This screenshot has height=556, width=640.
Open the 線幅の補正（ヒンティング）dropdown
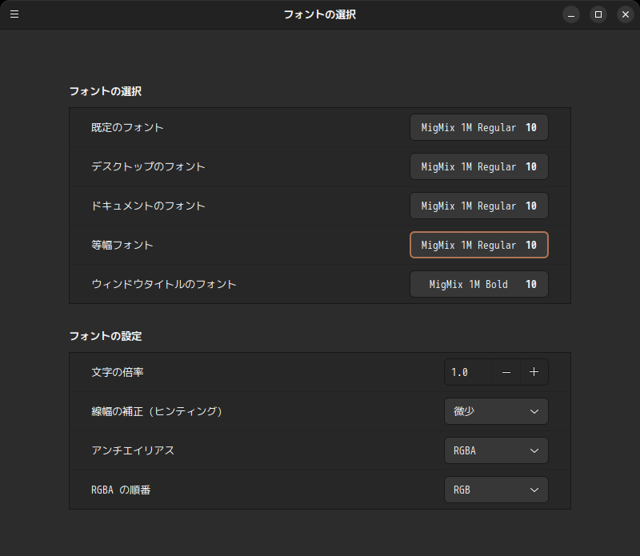496,411
